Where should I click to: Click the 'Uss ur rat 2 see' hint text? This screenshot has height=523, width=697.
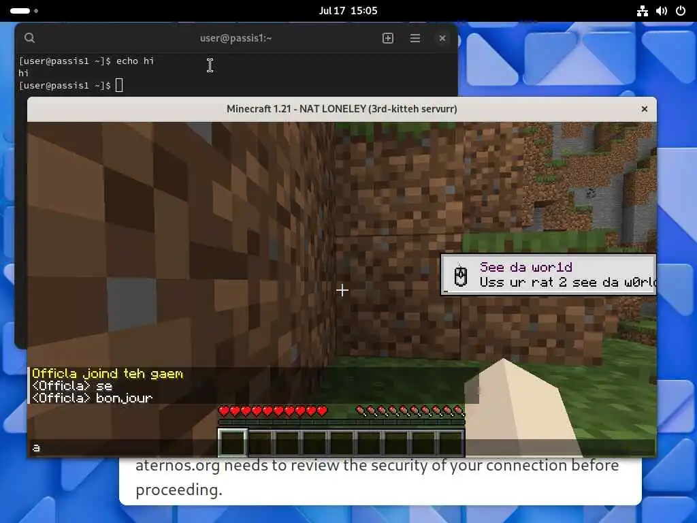[x=567, y=282]
